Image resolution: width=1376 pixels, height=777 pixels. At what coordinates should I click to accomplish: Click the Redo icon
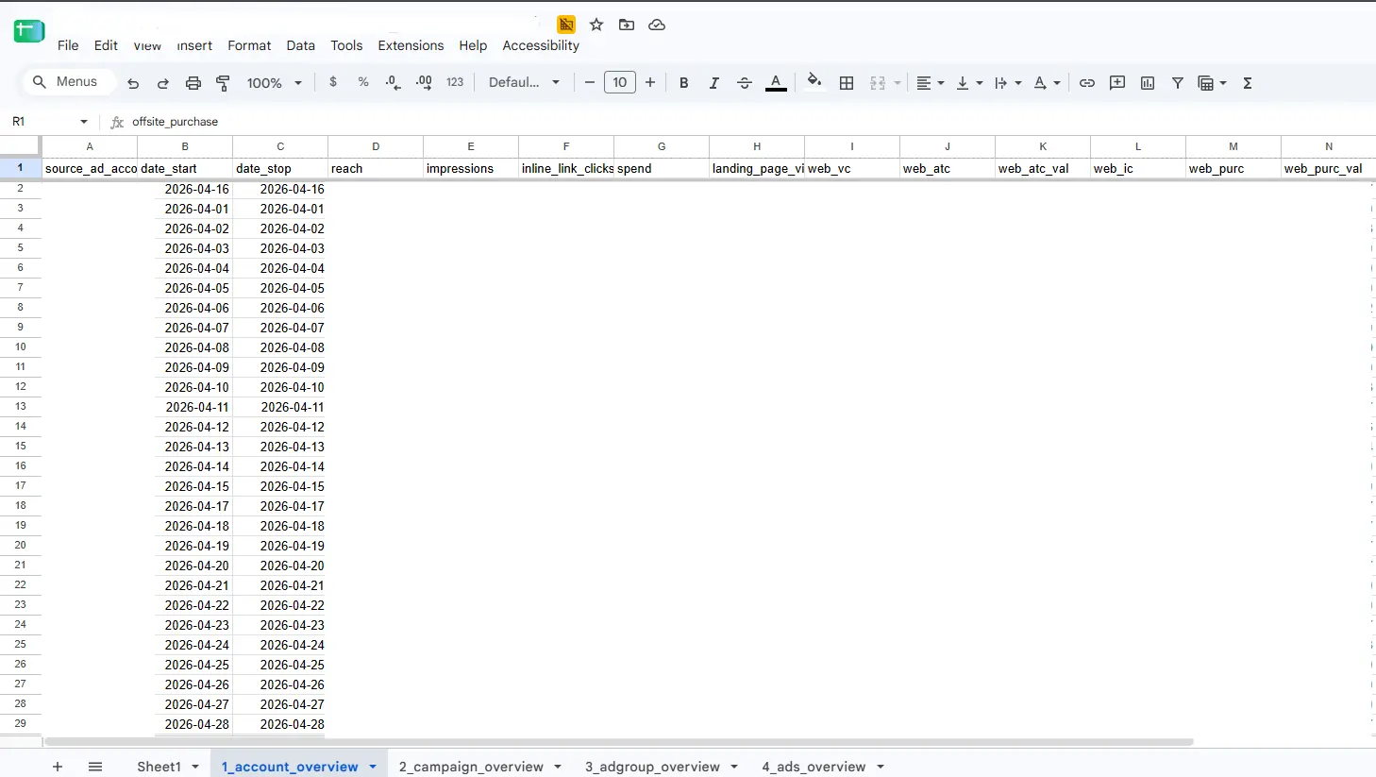163,83
